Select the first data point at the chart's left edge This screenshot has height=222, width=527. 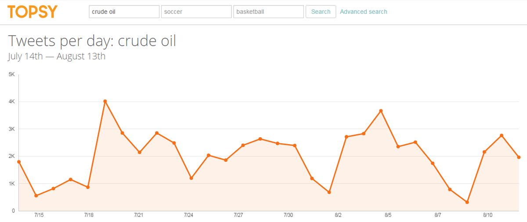(x=19, y=162)
